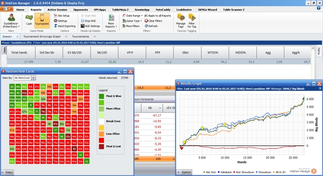Click Stop HUD
This screenshot has width=323, height=176.
click(x=89, y=21)
